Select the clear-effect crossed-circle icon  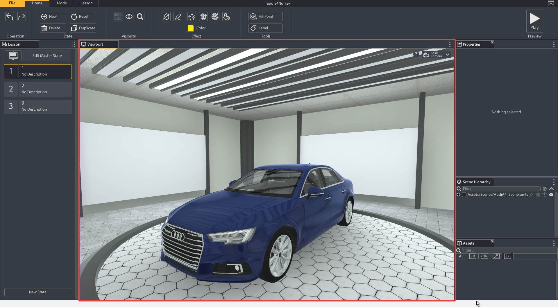pyautogui.click(x=166, y=17)
